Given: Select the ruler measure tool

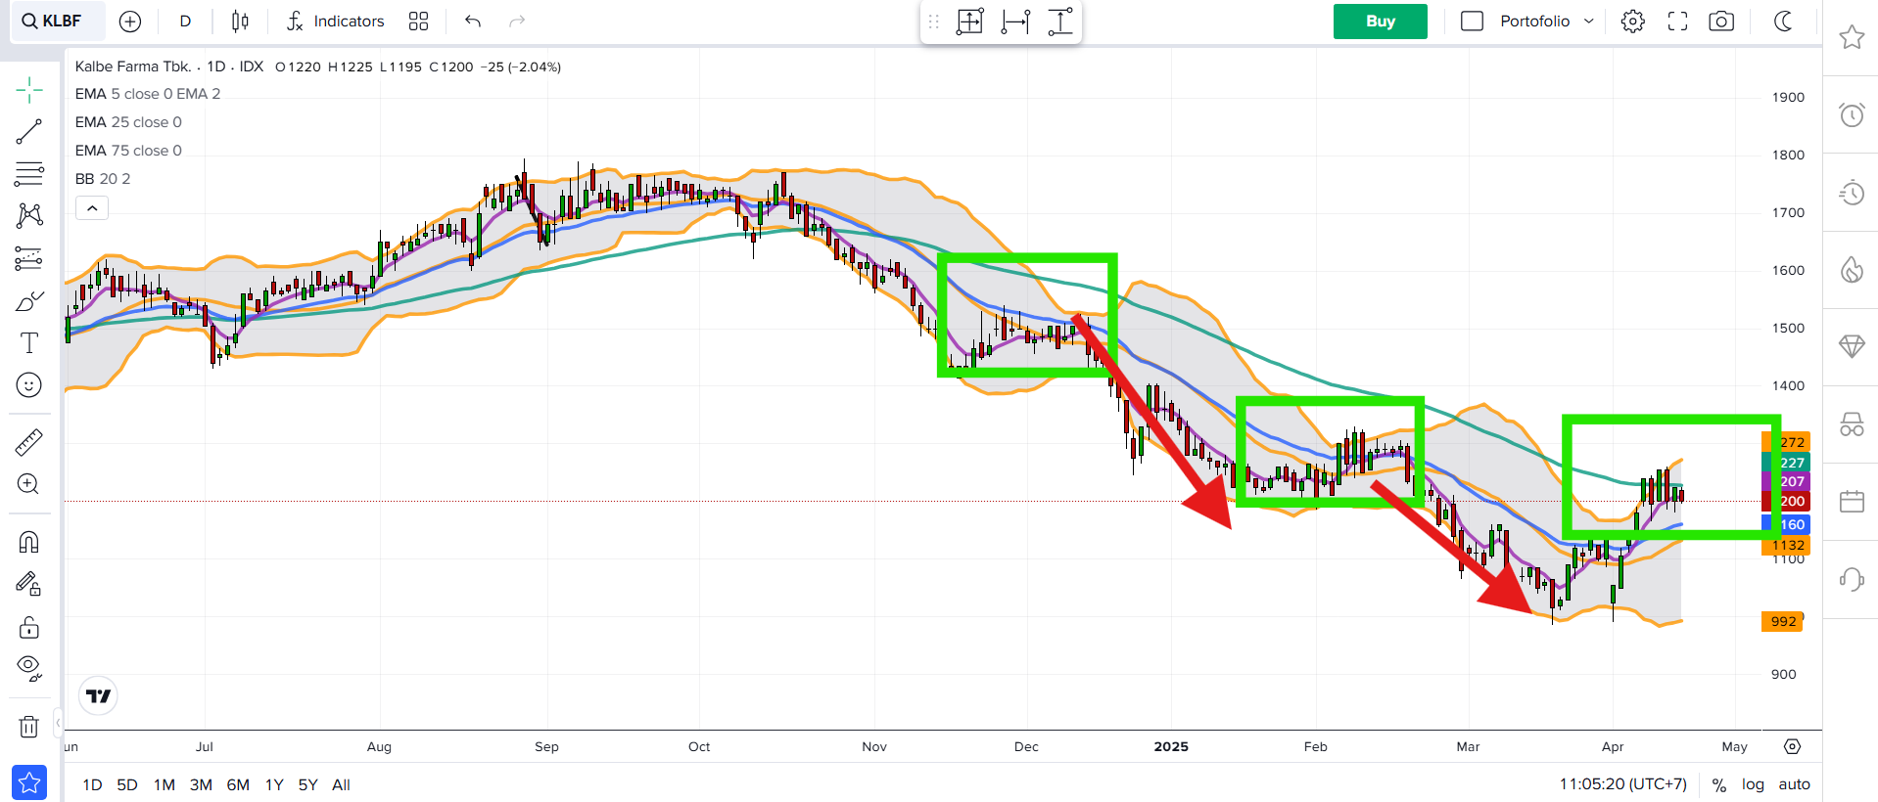Looking at the screenshot, I should (29, 443).
